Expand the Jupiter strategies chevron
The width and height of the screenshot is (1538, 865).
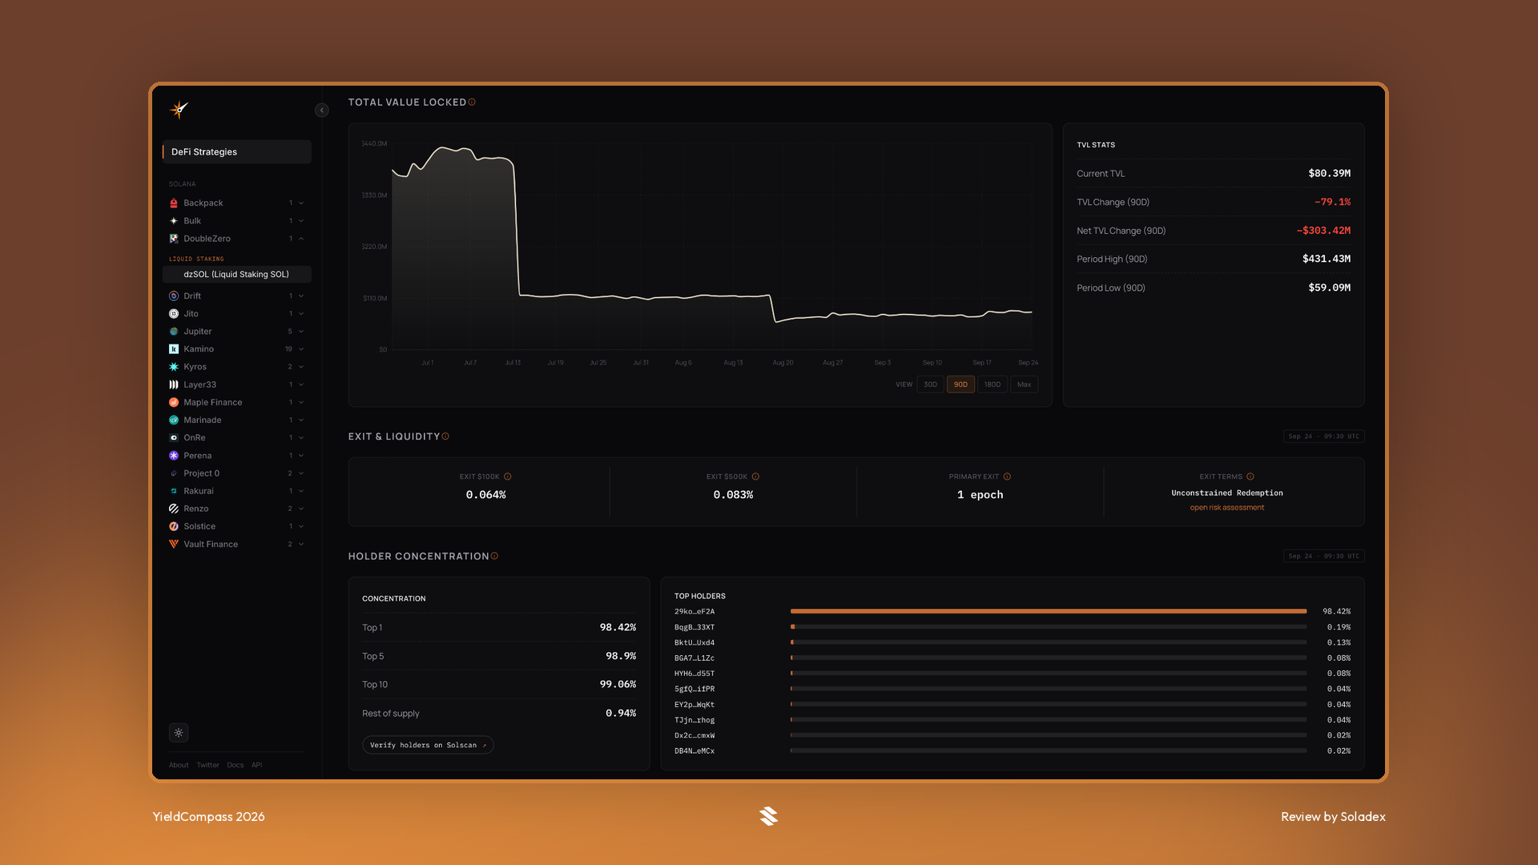pos(301,332)
